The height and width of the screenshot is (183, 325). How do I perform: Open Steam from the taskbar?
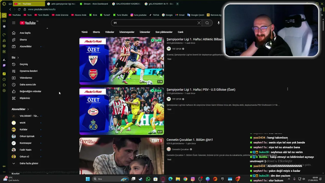pyautogui.click(x=140, y=179)
